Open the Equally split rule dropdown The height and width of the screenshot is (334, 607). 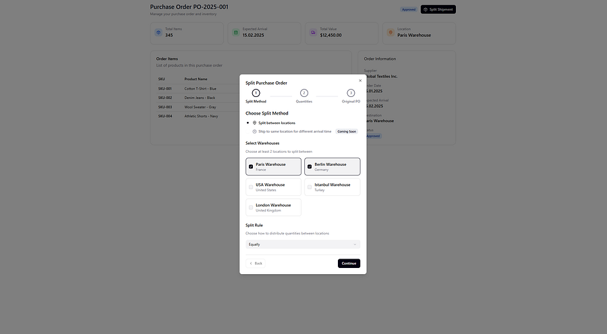(x=303, y=244)
